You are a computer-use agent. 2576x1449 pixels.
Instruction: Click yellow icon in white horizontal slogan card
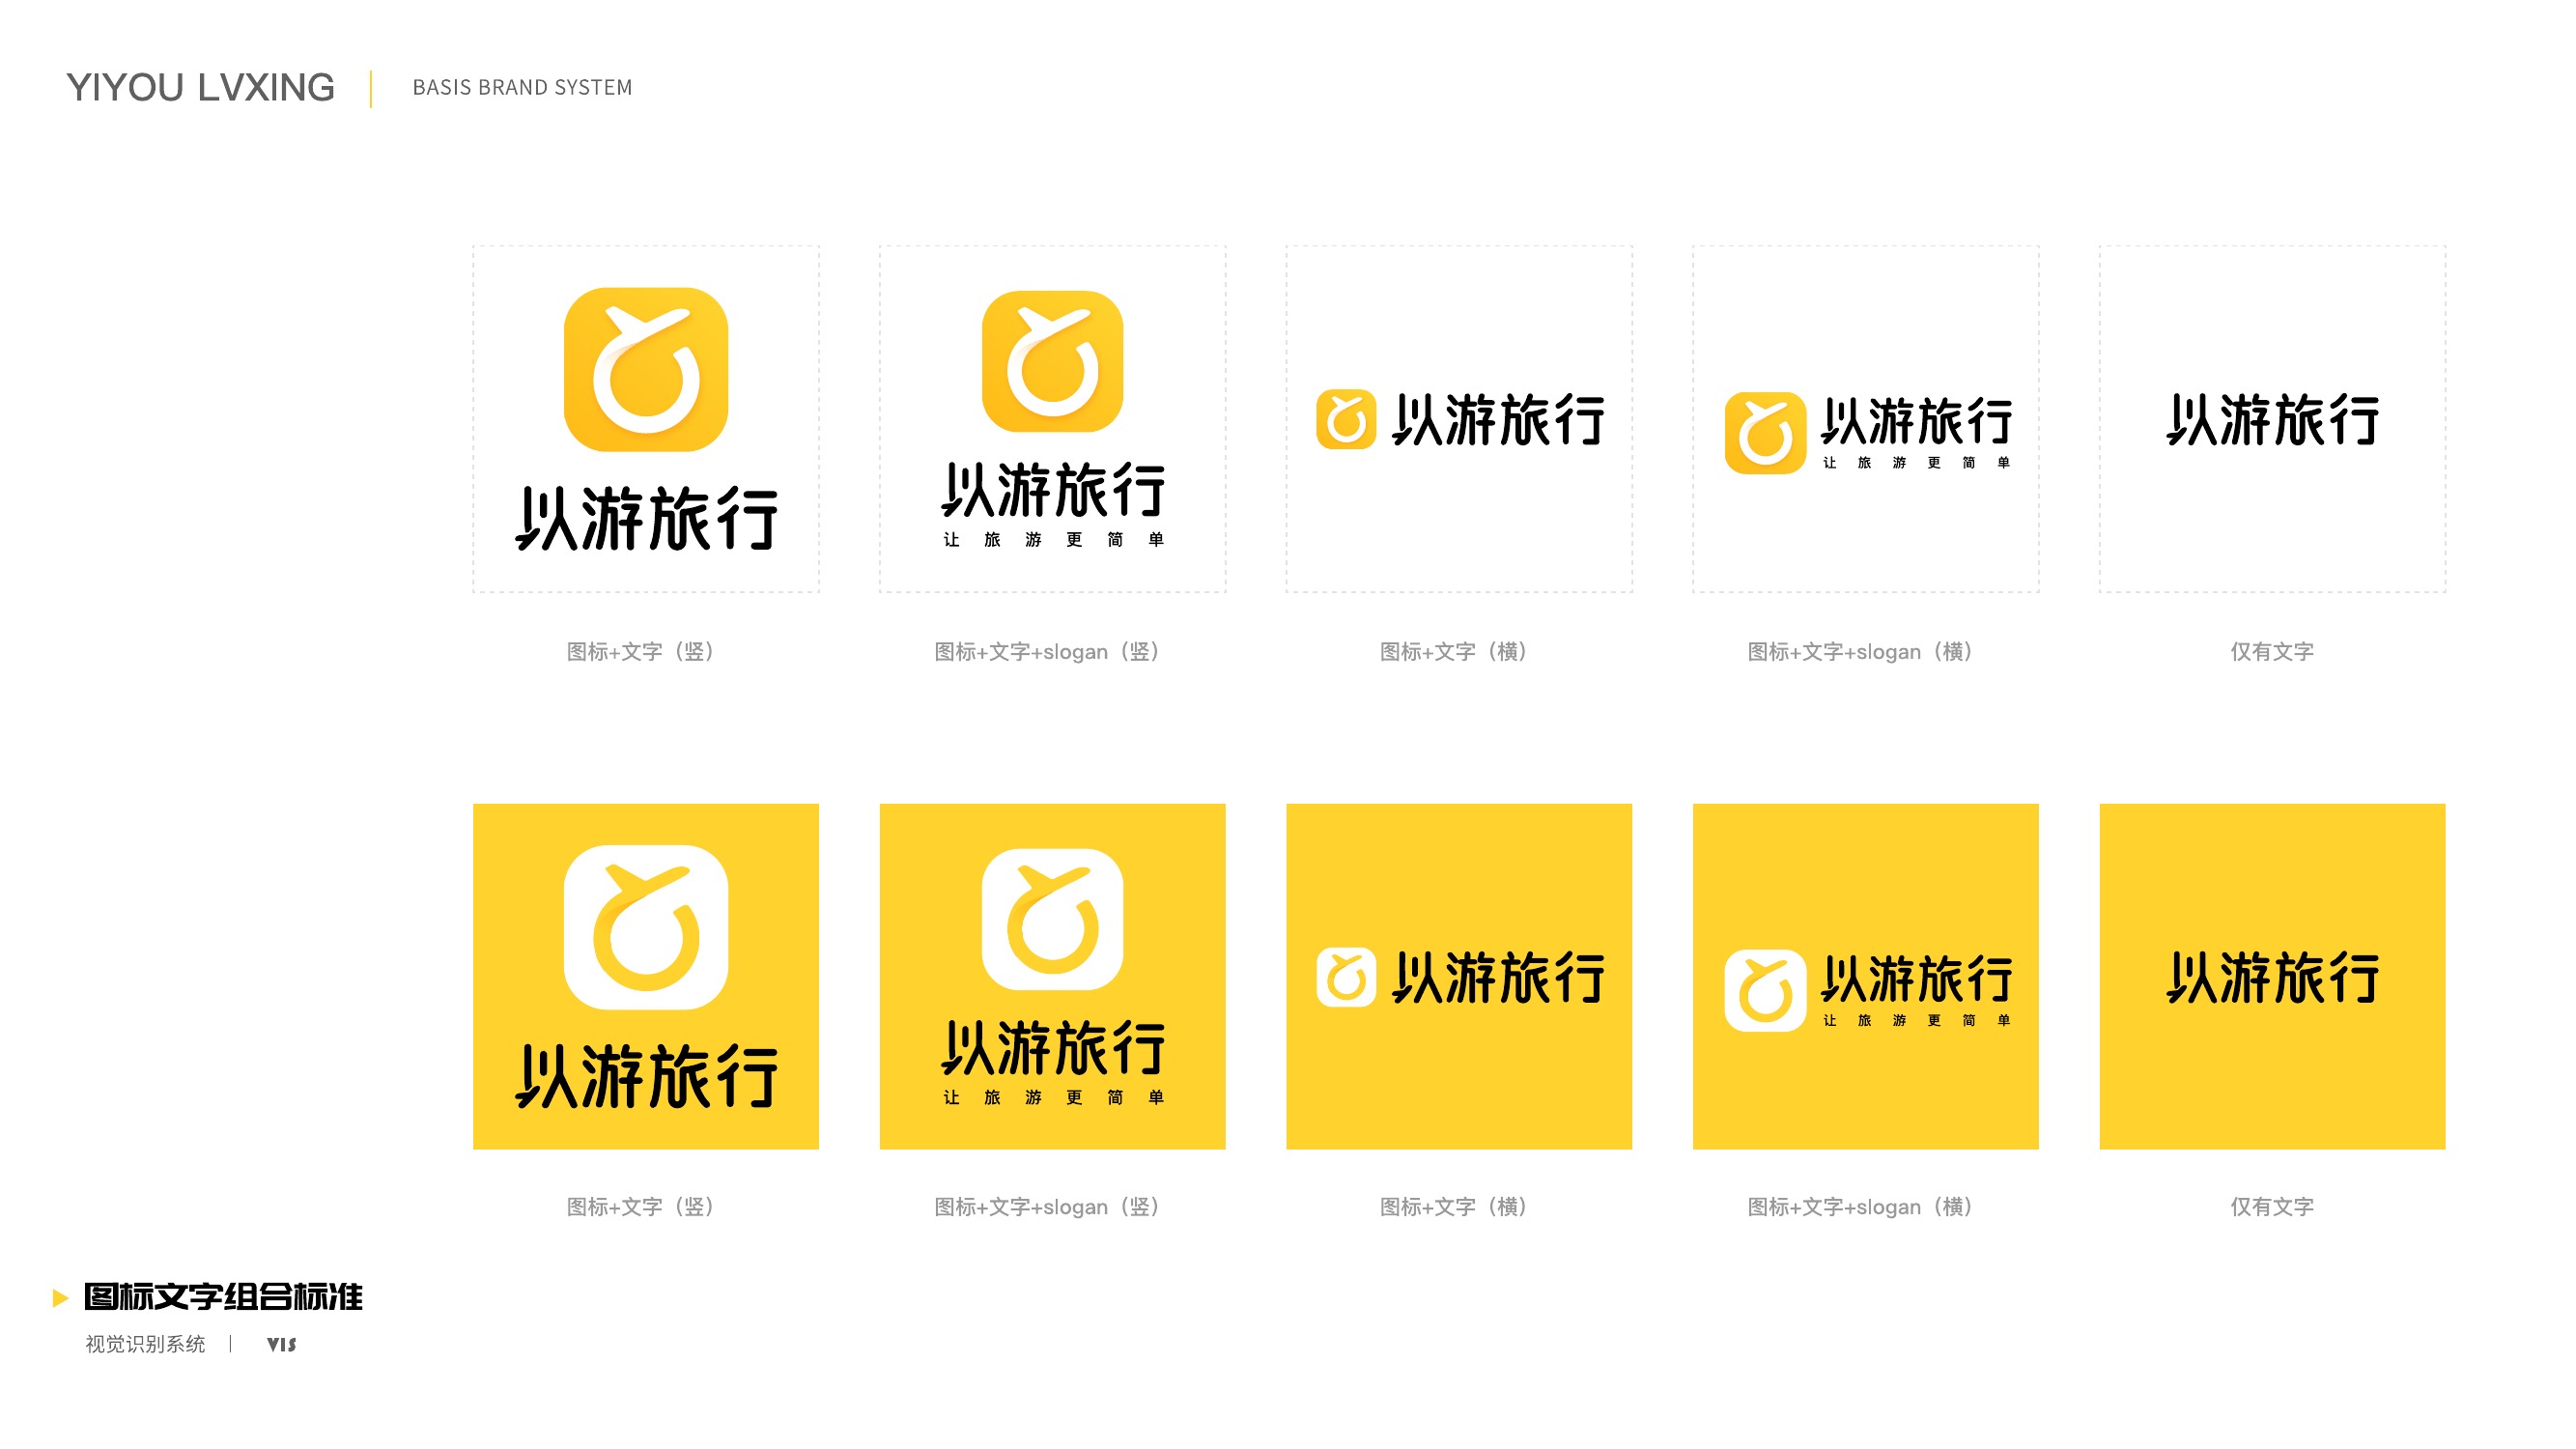(x=1765, y=433)
